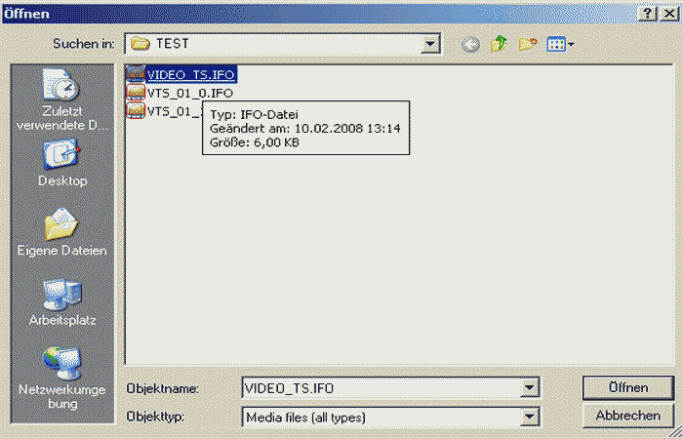Click the third IFO file's icon
Image resolution: width=683 pixels, height=439 pixels.
point(137,111)
